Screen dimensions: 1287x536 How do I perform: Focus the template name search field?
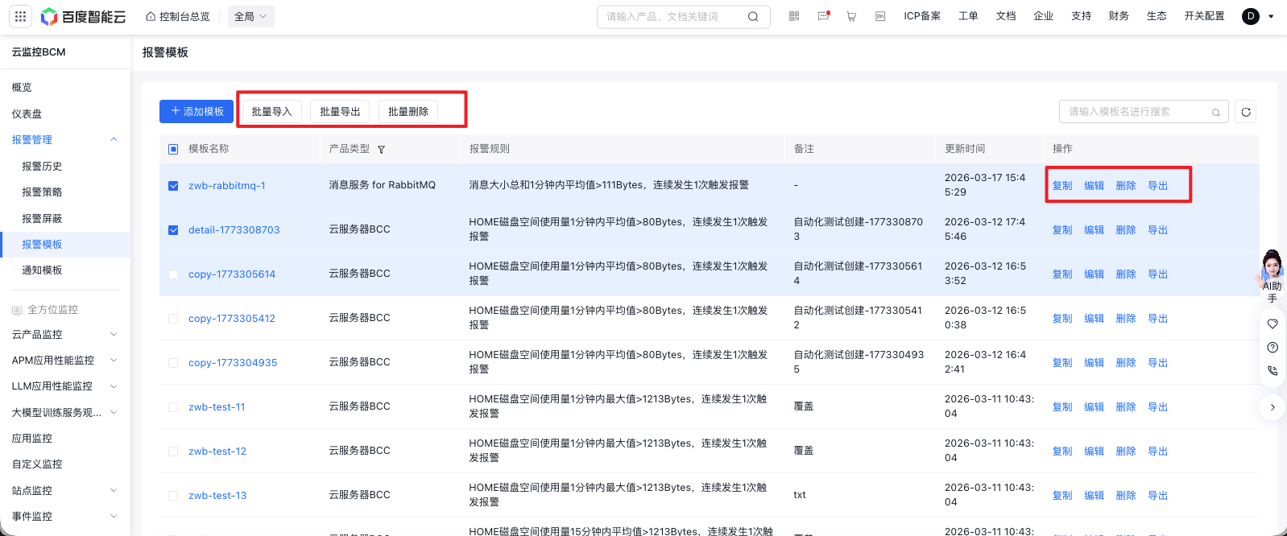coord(1136,112)
